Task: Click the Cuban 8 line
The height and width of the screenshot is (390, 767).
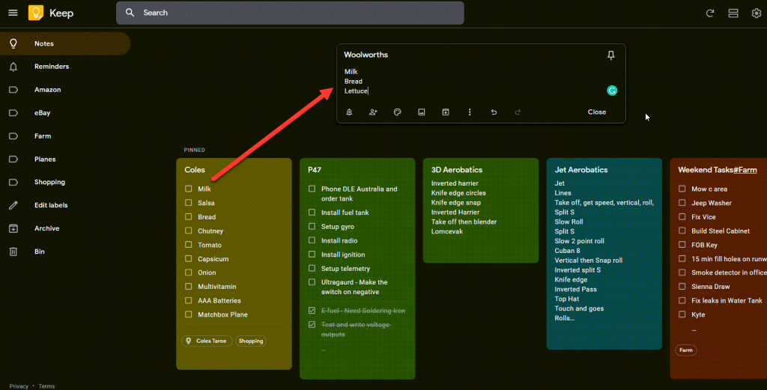Action: click(x=568, y=251)
